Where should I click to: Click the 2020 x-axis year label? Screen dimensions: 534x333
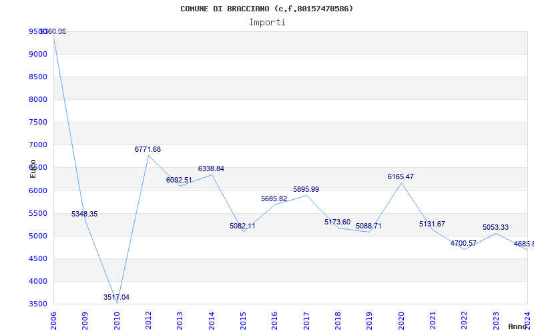401,321
